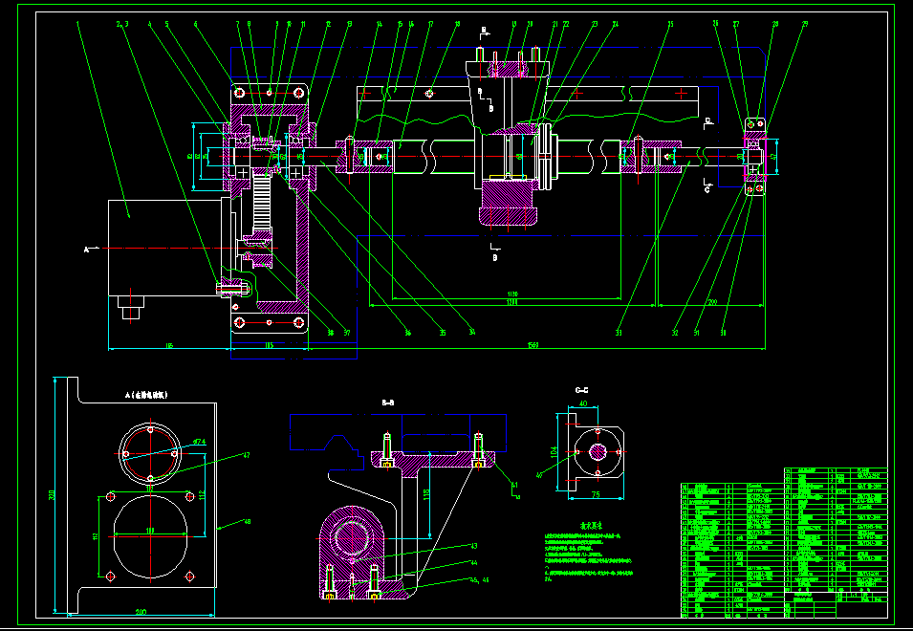Click part callout number 38
The image size is (913, 631).
[331, 333]
